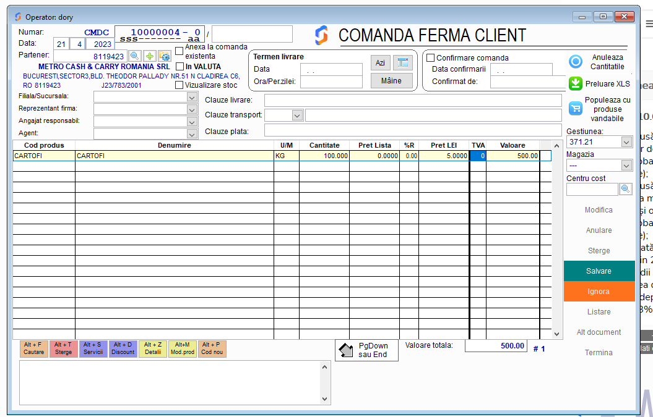This screenshot has height=417, width=653.
Task: Enable Anexa la comanda existenta checkbox
Action: pyautogui.click(x=179, y=51)
